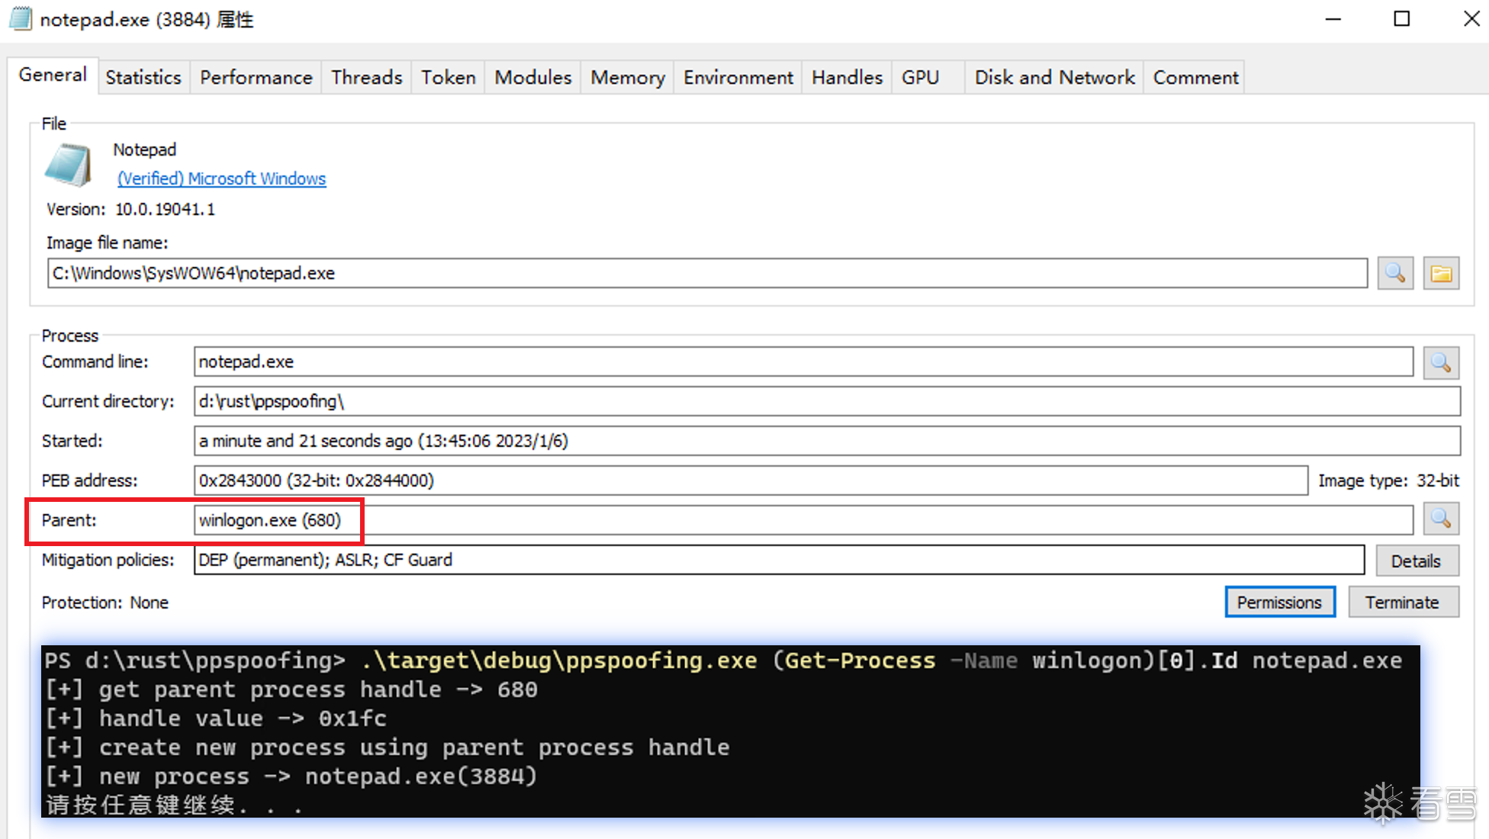
Task: Inspect parent process using the magnifier icon
Action: [x=1441, y=519]
